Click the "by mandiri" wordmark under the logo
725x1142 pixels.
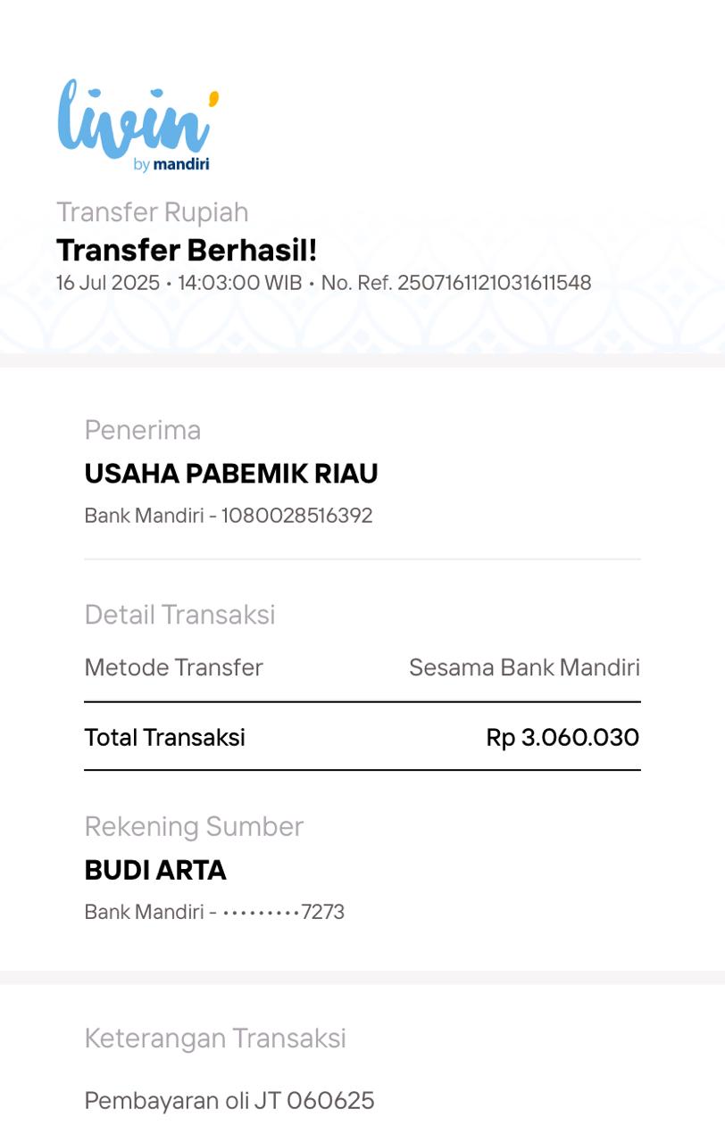coord(171,164)
